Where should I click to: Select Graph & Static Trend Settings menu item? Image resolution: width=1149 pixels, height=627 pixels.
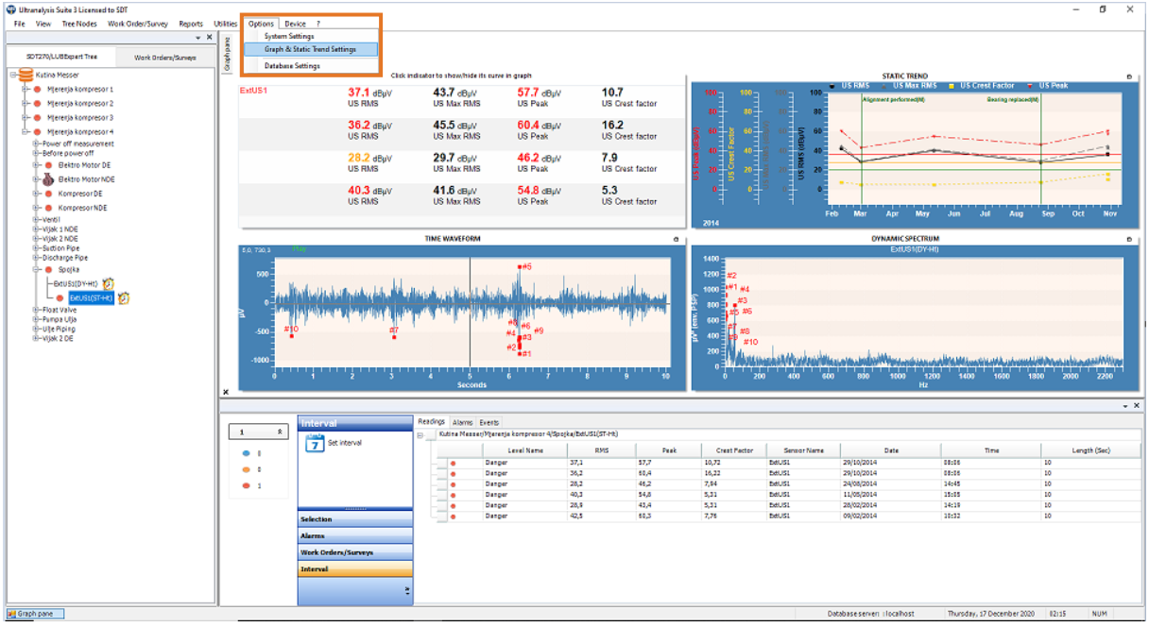(310, 49)
